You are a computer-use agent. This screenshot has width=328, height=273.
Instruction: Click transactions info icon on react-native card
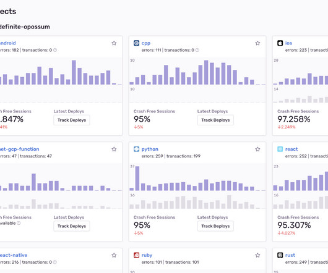pos(55,262)
